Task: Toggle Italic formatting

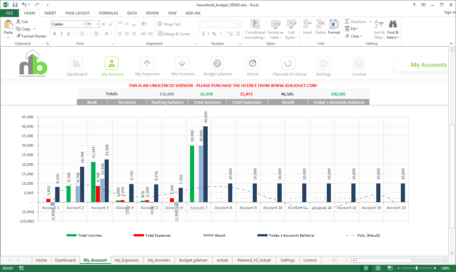Action: point(61,34)
